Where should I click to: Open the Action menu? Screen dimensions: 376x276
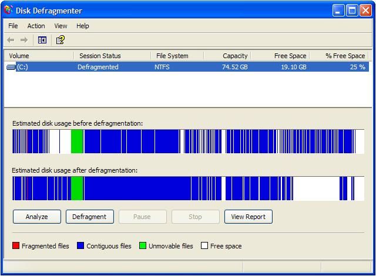36,26
